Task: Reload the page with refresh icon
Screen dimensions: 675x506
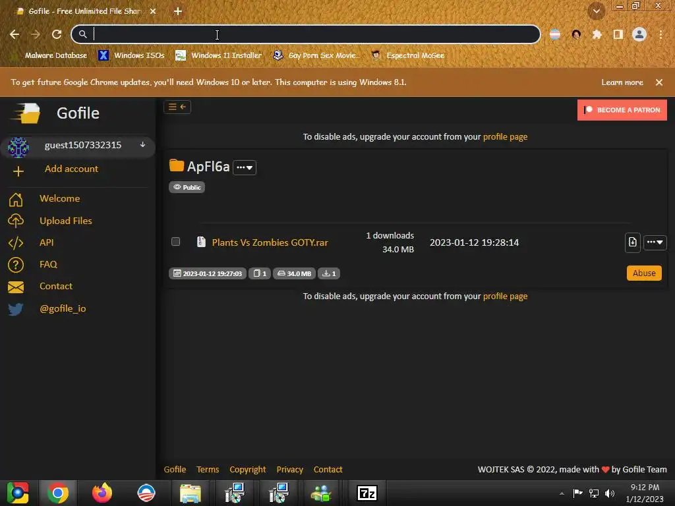Action: [57, 34]
